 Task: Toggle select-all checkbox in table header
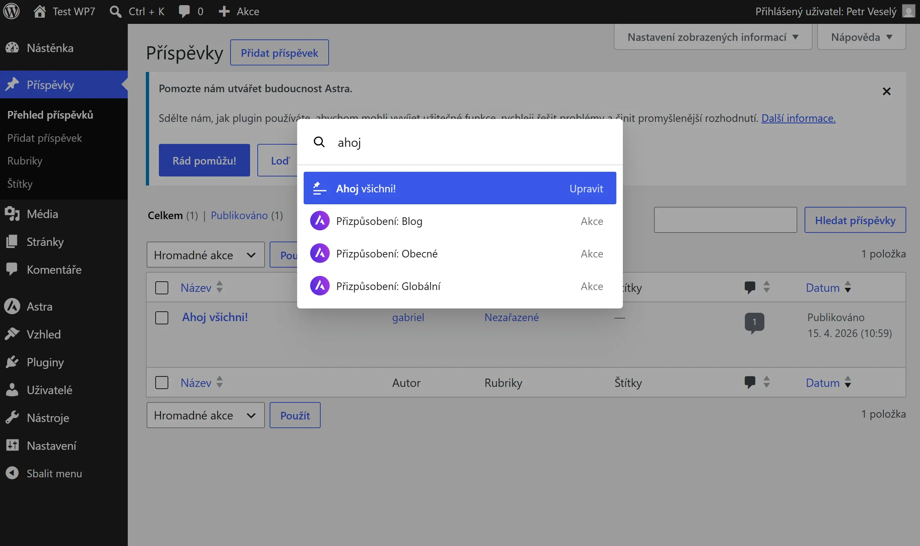[162, 287]
